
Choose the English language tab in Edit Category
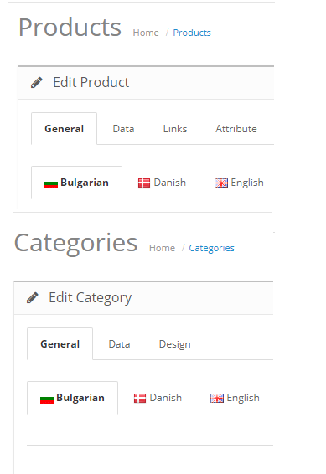click(235, 398)
